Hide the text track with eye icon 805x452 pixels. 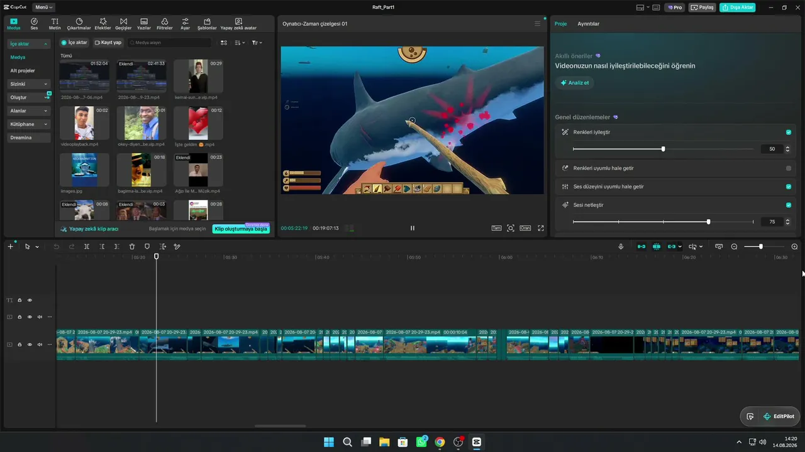point(30,300)
